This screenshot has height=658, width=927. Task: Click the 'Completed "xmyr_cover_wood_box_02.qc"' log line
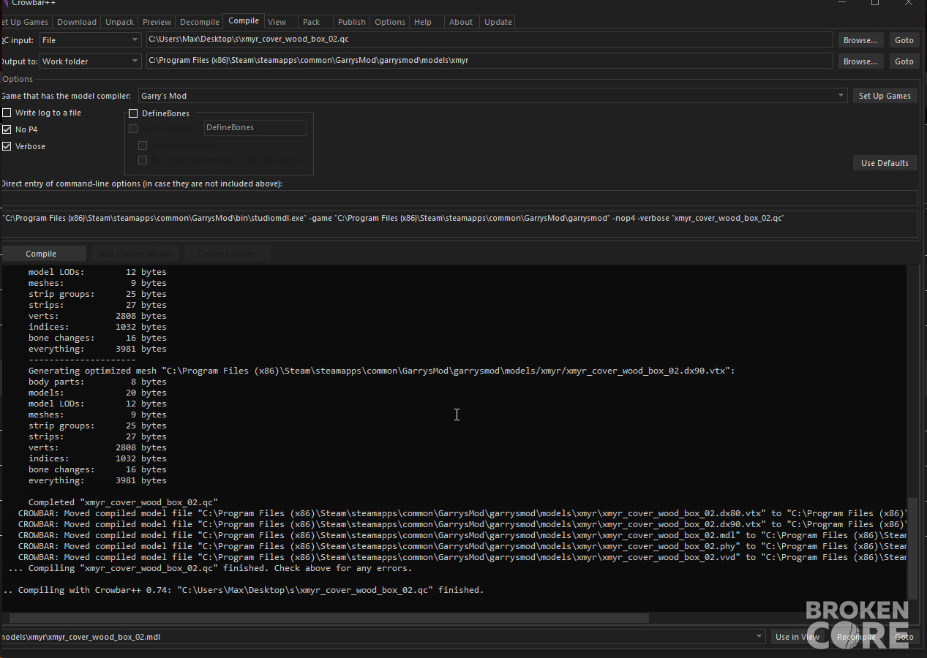(x=123, y=502)
